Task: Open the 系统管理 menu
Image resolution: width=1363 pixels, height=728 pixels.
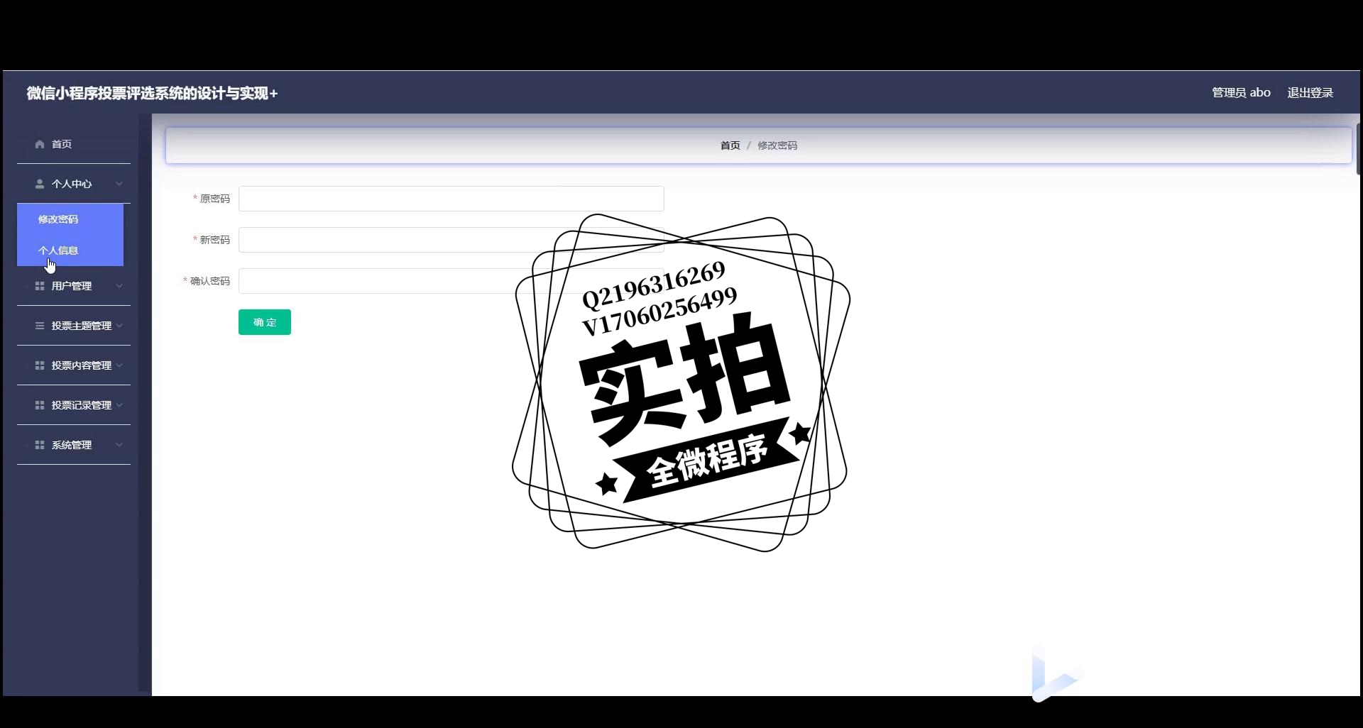Action: click(74, 445)
